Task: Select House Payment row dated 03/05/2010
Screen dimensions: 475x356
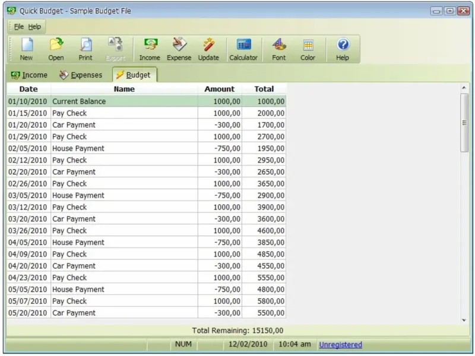Action: point(146,196)
